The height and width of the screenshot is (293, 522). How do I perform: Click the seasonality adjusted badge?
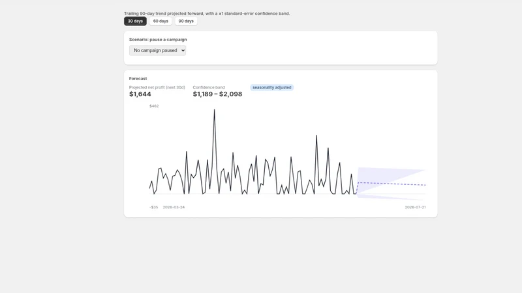click(x=271, y=87)
